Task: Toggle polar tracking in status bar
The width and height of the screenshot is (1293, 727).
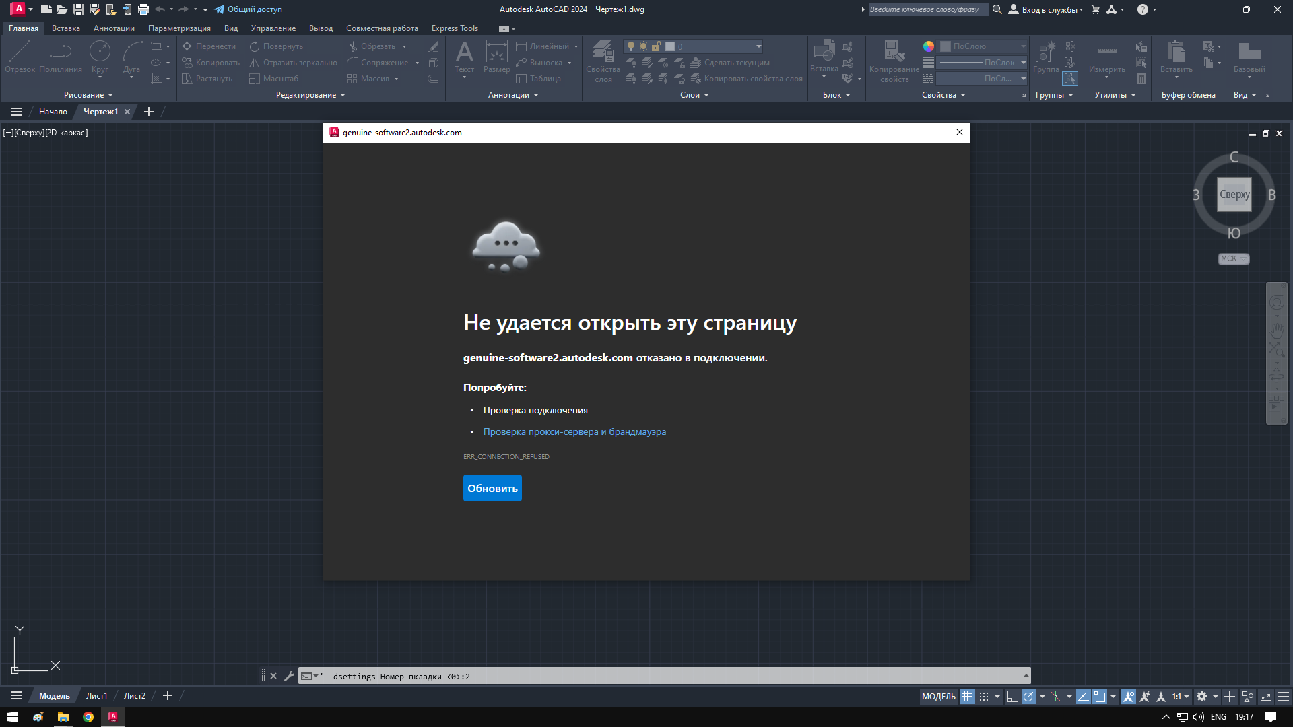Action: coord(1028,697)
